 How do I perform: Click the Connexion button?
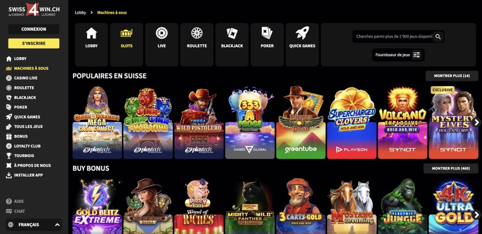(x=33, y=29)
